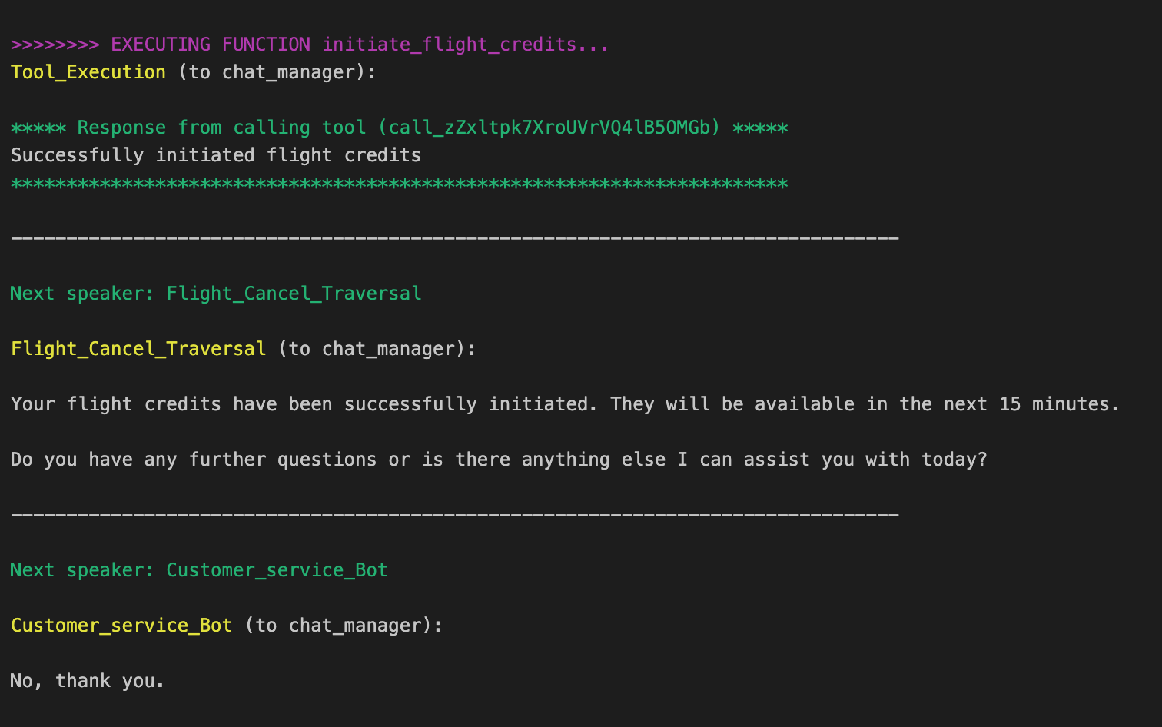Image resolution: width=1162 pixels, height=727 pixels.
Task: Click "(to chat_manager):" after Tool_Execution
Action: coord(277,72)
